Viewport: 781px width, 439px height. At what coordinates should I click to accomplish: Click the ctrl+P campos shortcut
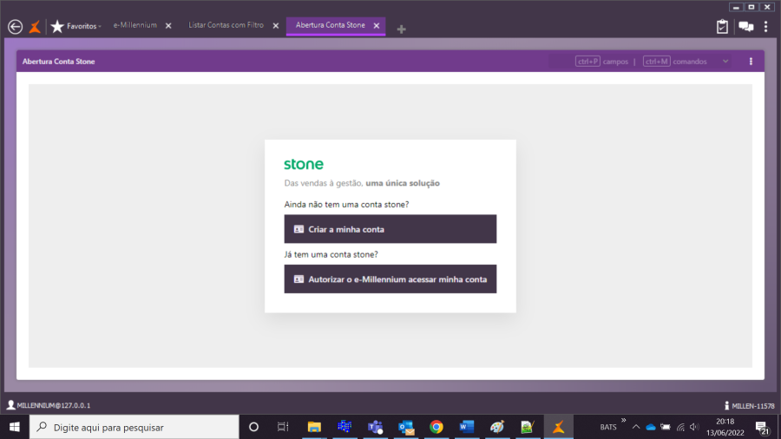[601, 62]
